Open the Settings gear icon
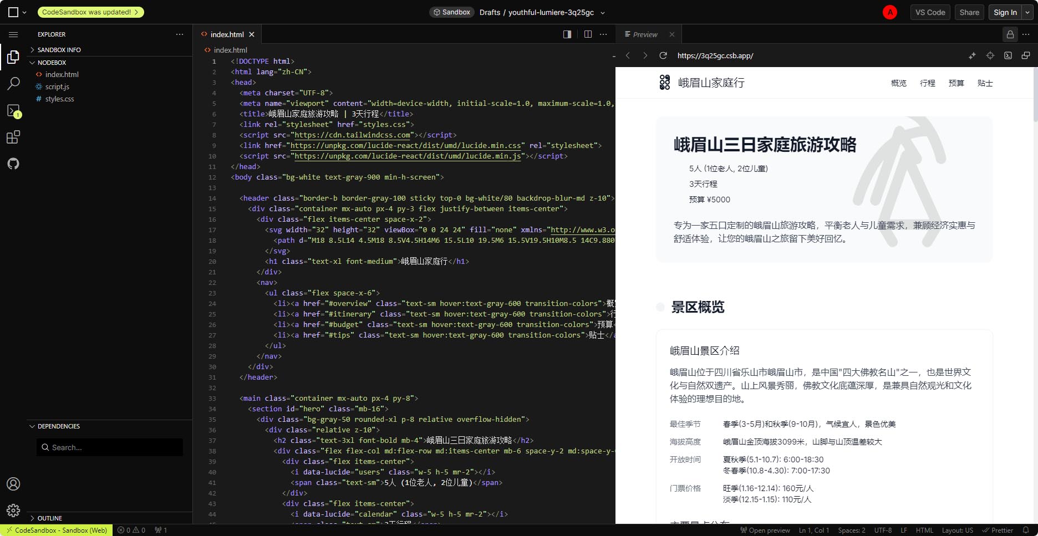 [x=13, y=511]
